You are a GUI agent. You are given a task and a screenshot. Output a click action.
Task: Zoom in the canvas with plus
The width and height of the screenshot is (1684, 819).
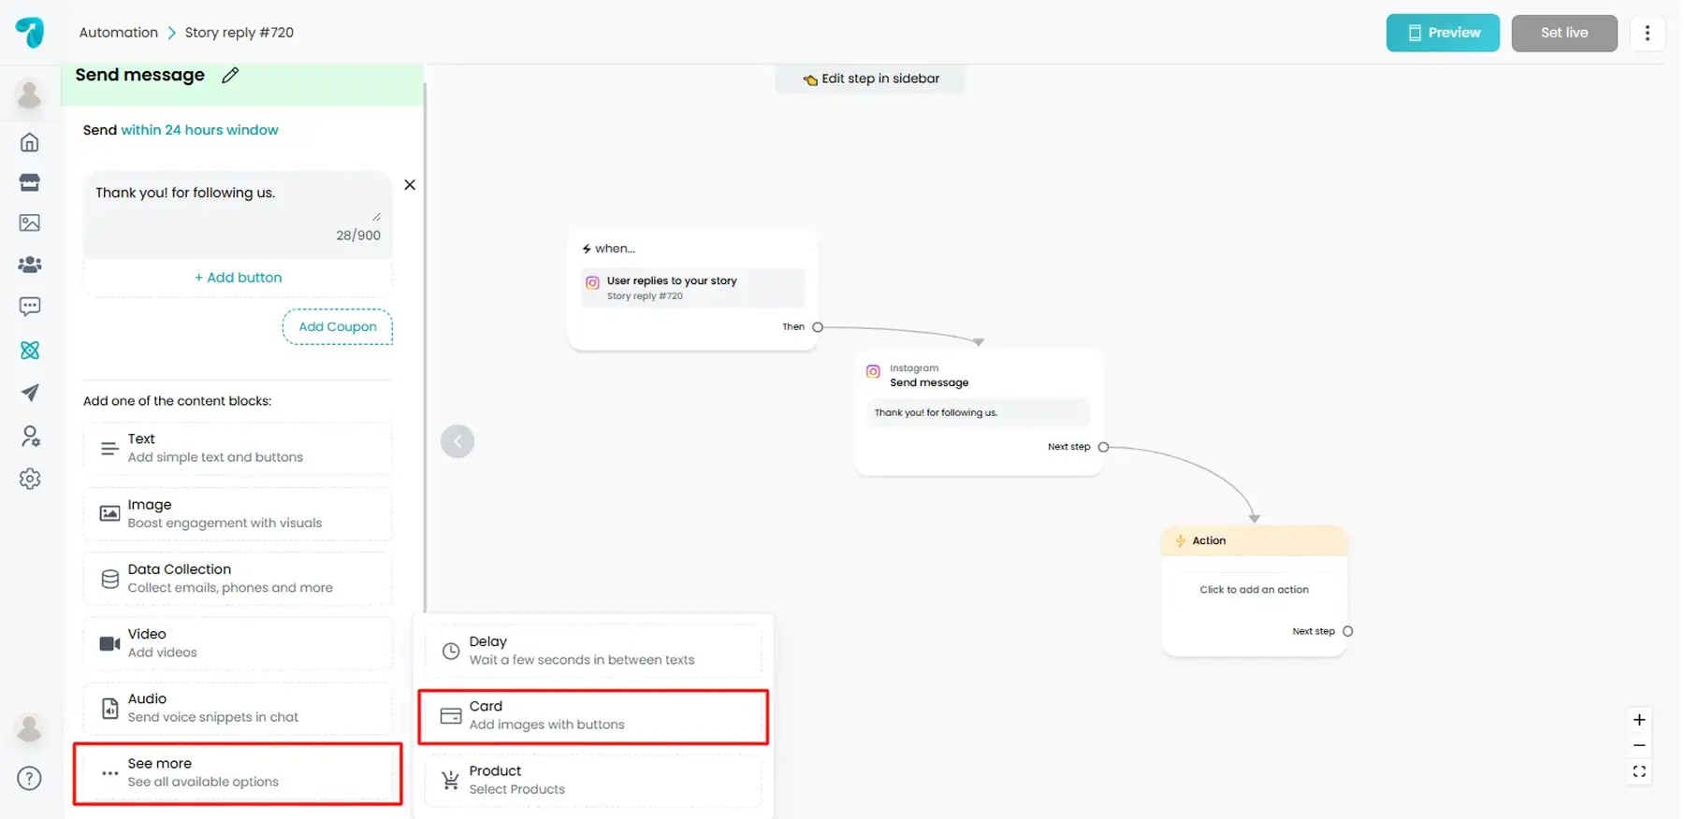(1639, 720)
